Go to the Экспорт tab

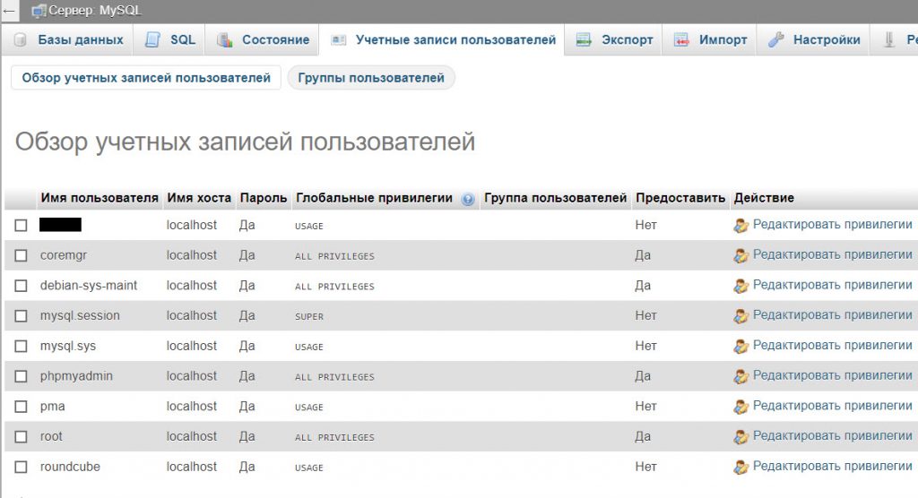613,39
